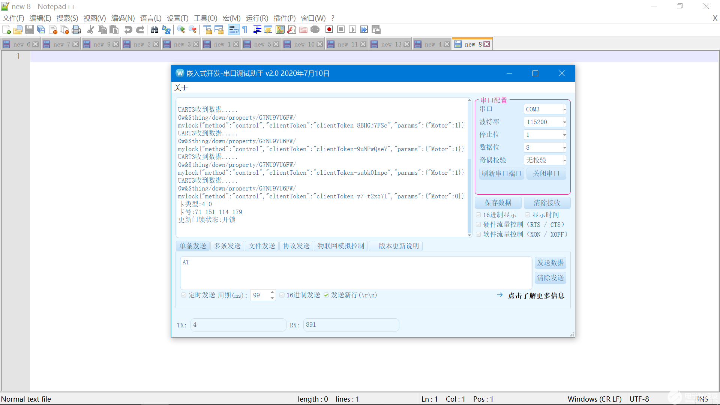This screenshot has height=405, width=720.
Task: Click the Print toolbar icon
Action: pyautogui.click(x=76, y=30)
